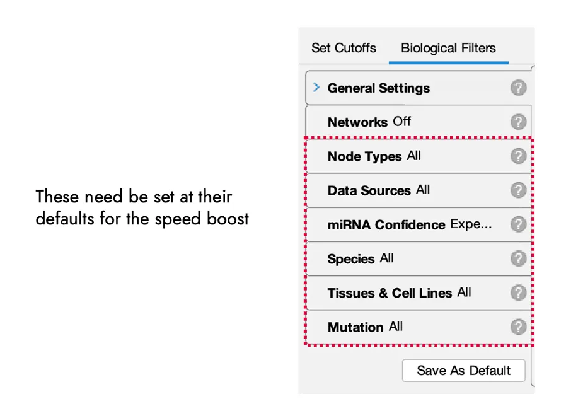Select the Biological Filters tab
This screenshot has width=566, height=411.
pos(448,48)
